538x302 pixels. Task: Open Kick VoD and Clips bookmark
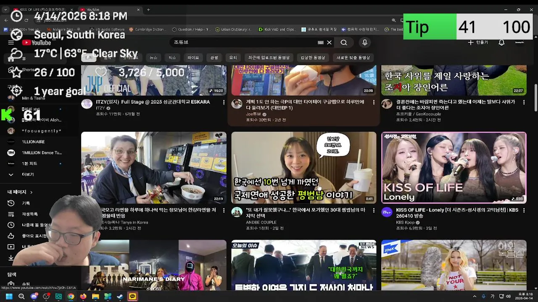point(277,29)
